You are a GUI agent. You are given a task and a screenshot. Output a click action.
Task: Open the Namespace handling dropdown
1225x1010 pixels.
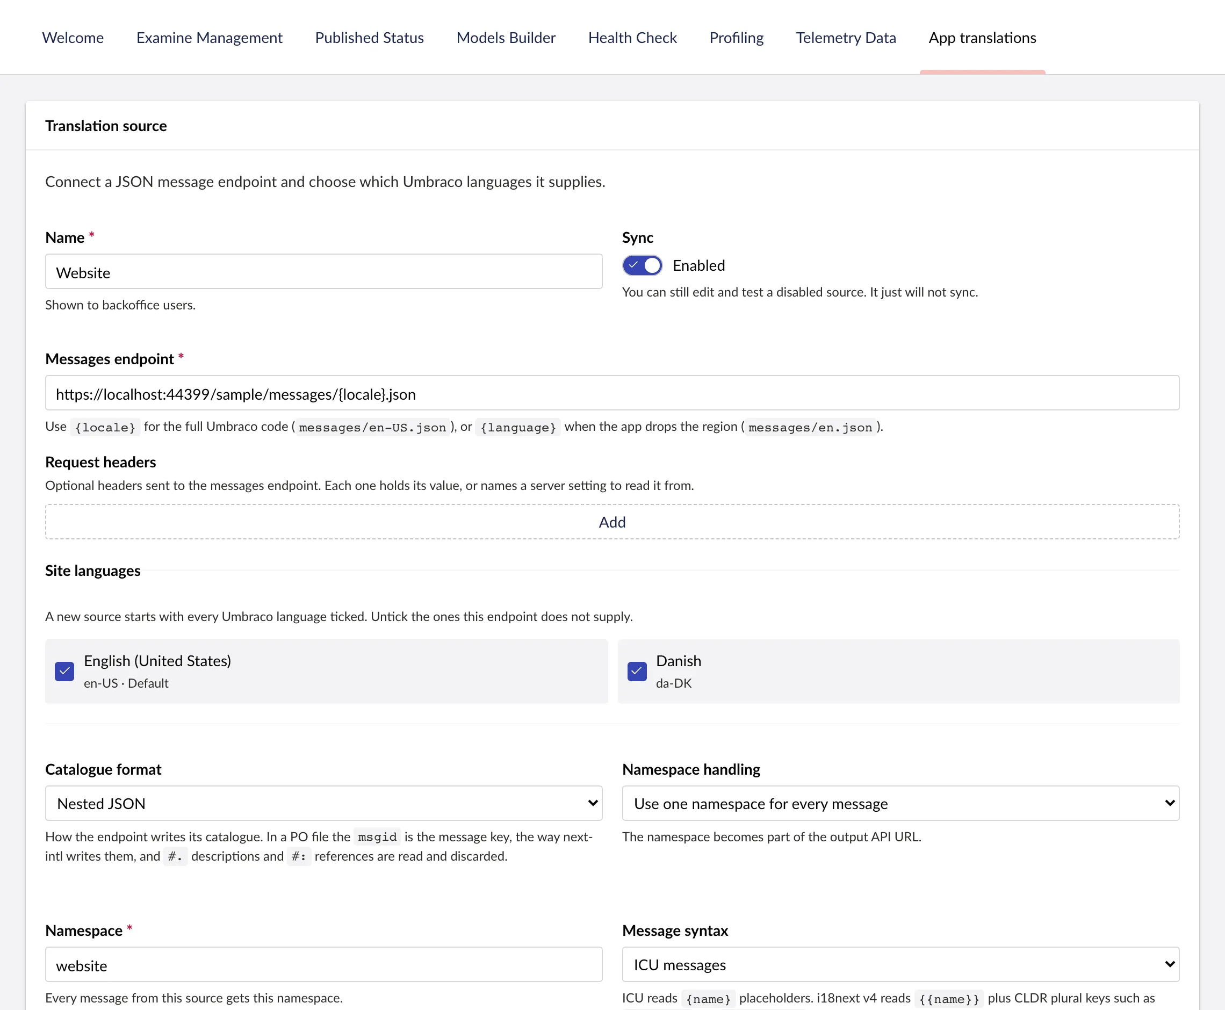tap(900, 804)
